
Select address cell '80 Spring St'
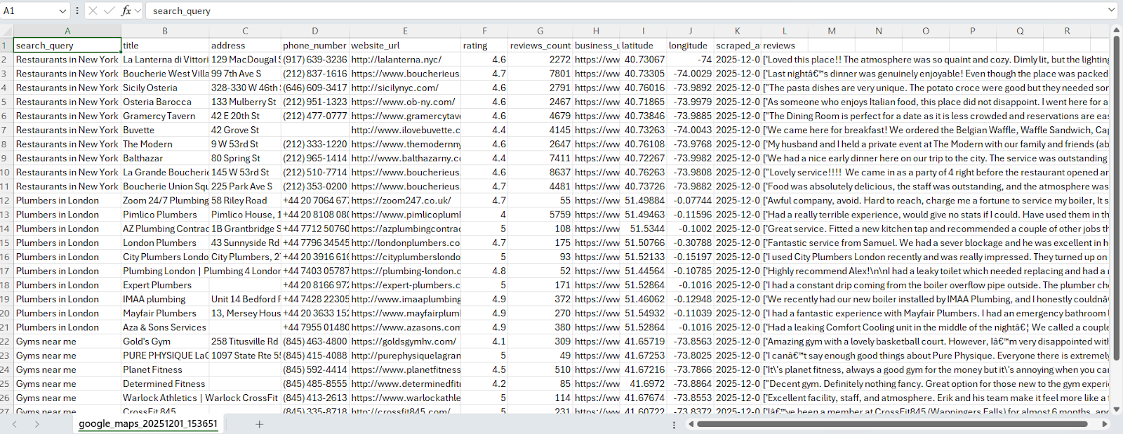coord(245,158)
